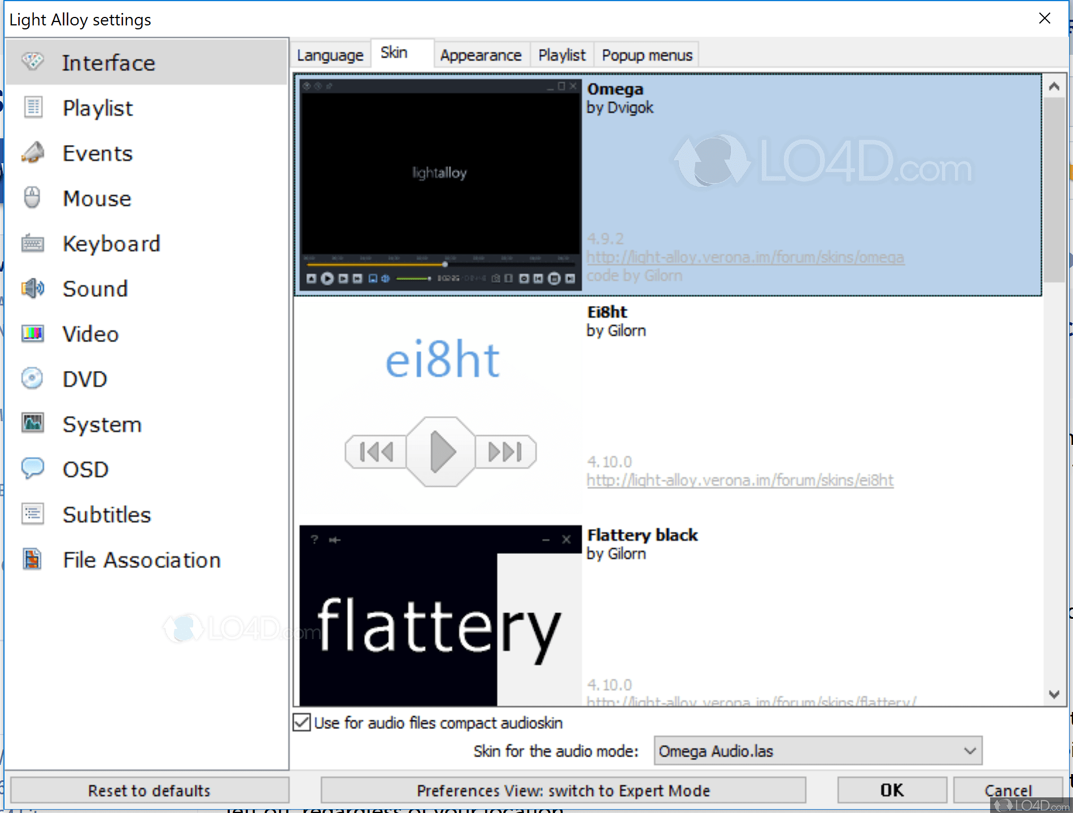Open the Keyboard shortcuts section
This screenshot has width=1073, height=813.
[111, 243]
